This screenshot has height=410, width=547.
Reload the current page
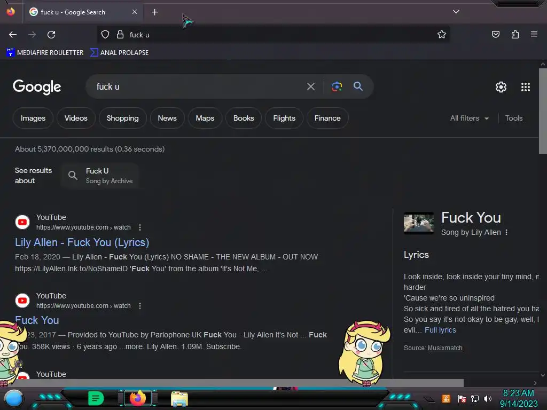(x=51, y=35)
